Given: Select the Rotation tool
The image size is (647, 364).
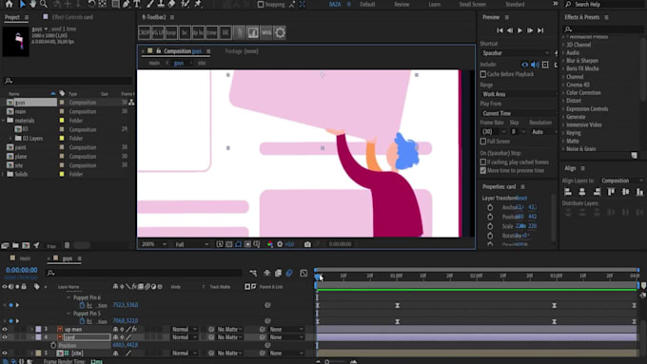Looking at the screenshot, I should coord(91,4).
